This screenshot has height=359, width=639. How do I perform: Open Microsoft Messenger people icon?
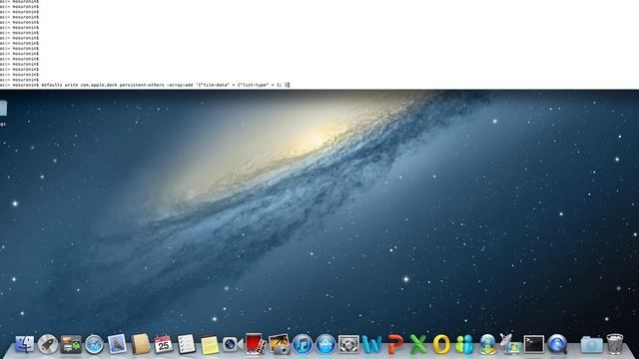[x=464, y=344]
